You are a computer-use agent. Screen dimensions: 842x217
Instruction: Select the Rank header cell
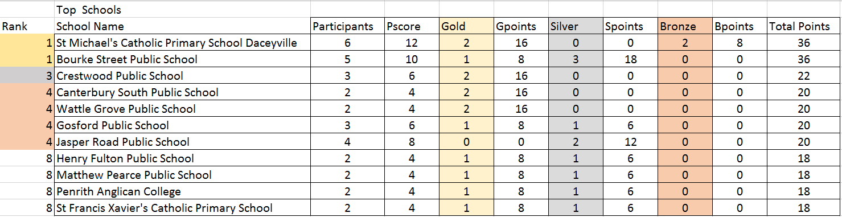coord(27,26)
